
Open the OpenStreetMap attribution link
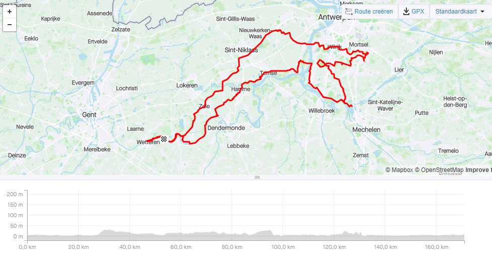point(439,170)
